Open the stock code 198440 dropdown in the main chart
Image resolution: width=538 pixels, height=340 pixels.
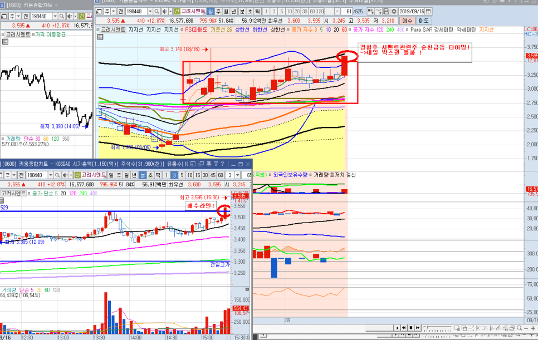[150, 11]
